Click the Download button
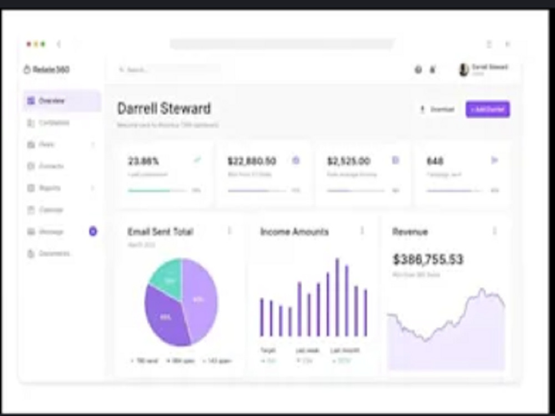 point(437,109)
